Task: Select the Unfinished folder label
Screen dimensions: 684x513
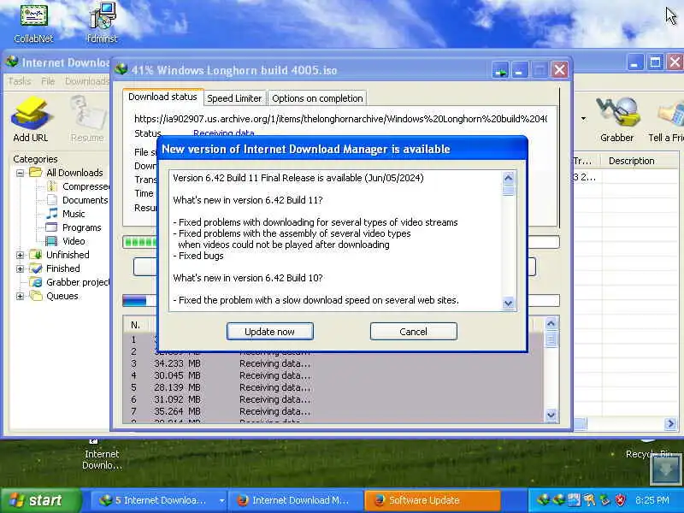Action: tap(68, 255)
